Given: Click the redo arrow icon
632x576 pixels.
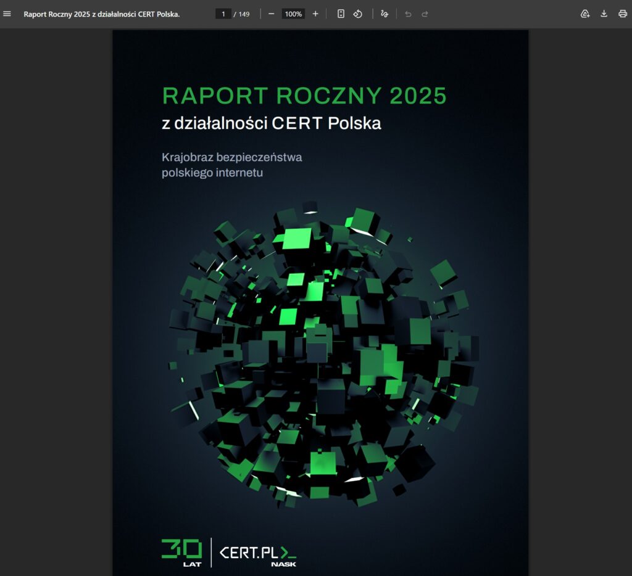Looking at the screenshot, I should tap(425, 14).
